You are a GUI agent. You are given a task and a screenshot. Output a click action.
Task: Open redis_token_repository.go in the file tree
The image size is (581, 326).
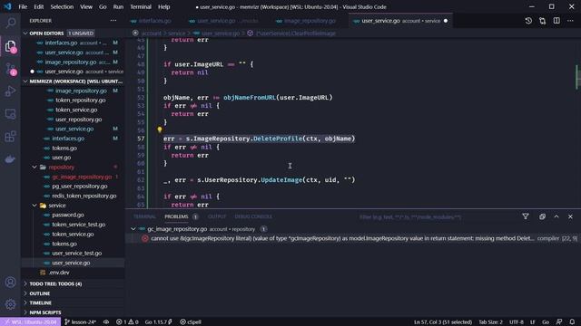(x=84, y=196)
